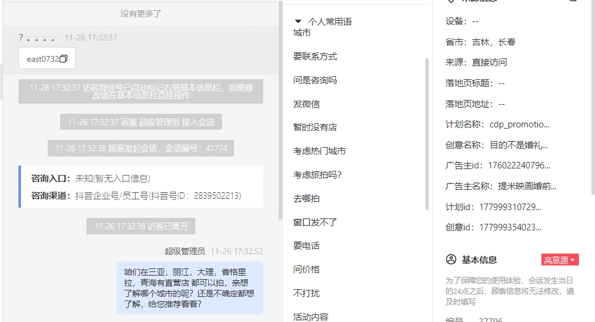
Task: Copy the east0732 WeChat ID icon
Action: [x=64, y=59]
